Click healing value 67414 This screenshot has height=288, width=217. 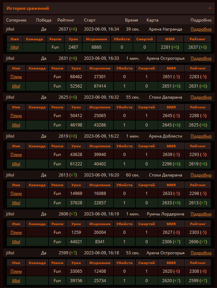pyautogui.click(x=100, y=86)
